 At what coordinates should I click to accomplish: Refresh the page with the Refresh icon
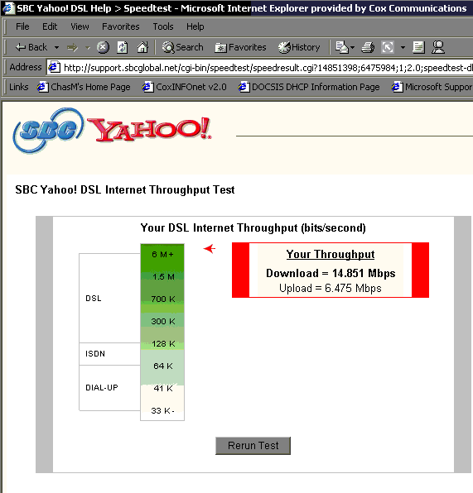click(x=123, y=47)
